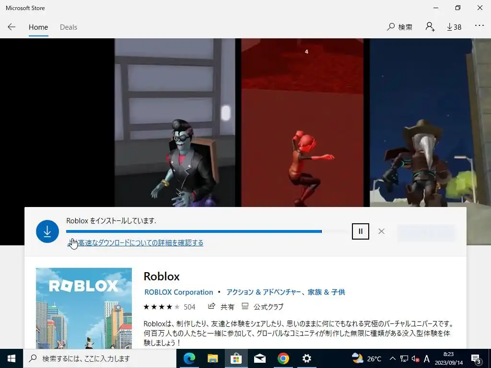Open Mail app from taskbar
The height and width of the screenshot is (368, 491).
coord(259,358)
